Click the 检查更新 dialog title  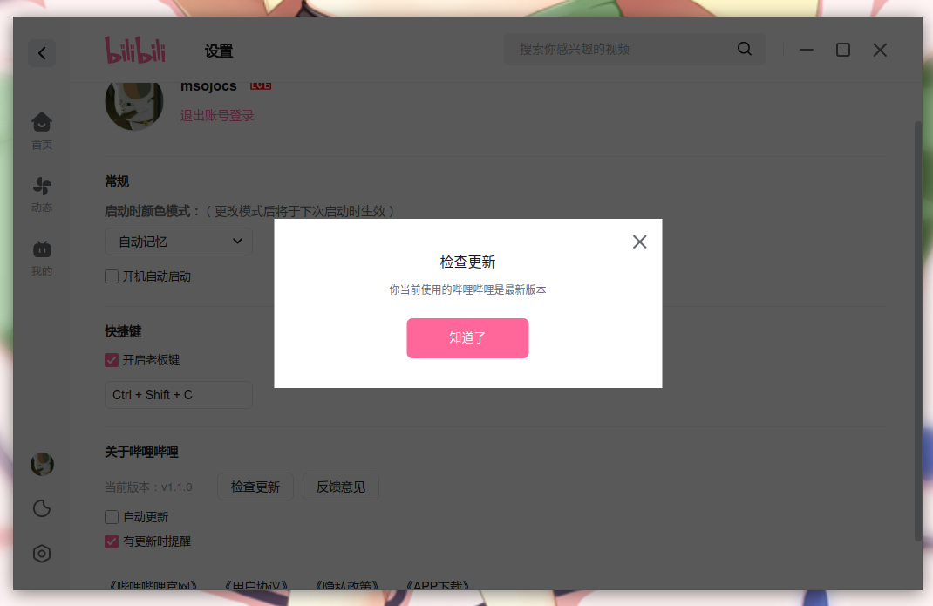point(467,262)
